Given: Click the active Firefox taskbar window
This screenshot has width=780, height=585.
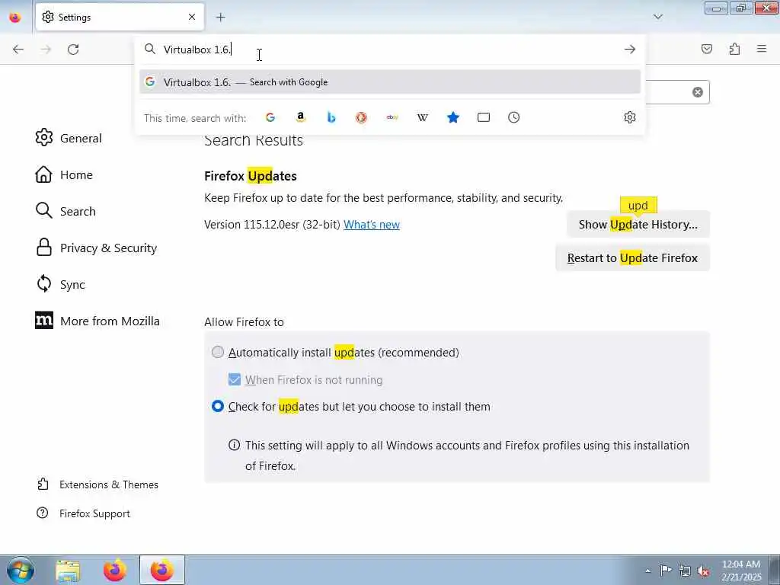Looking at the screenshot, I should coord(162,570).
